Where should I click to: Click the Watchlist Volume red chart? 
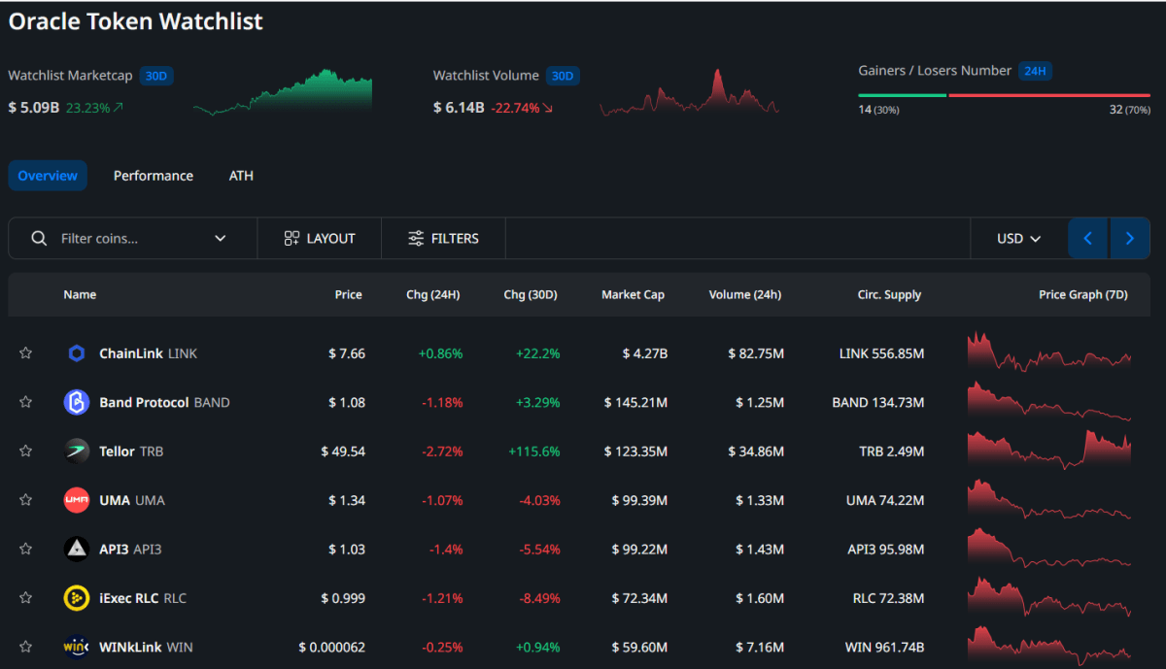click(x=690, y=92)
